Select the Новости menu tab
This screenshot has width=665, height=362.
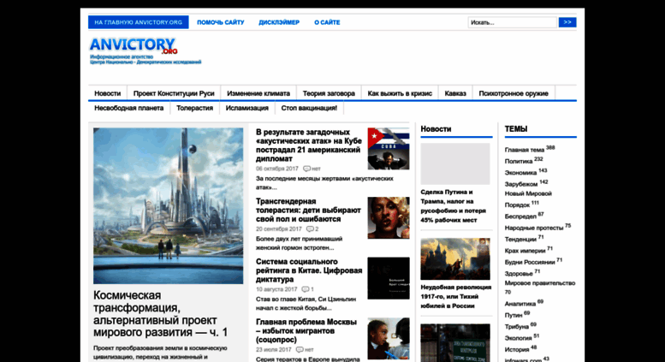click(108, 93)
